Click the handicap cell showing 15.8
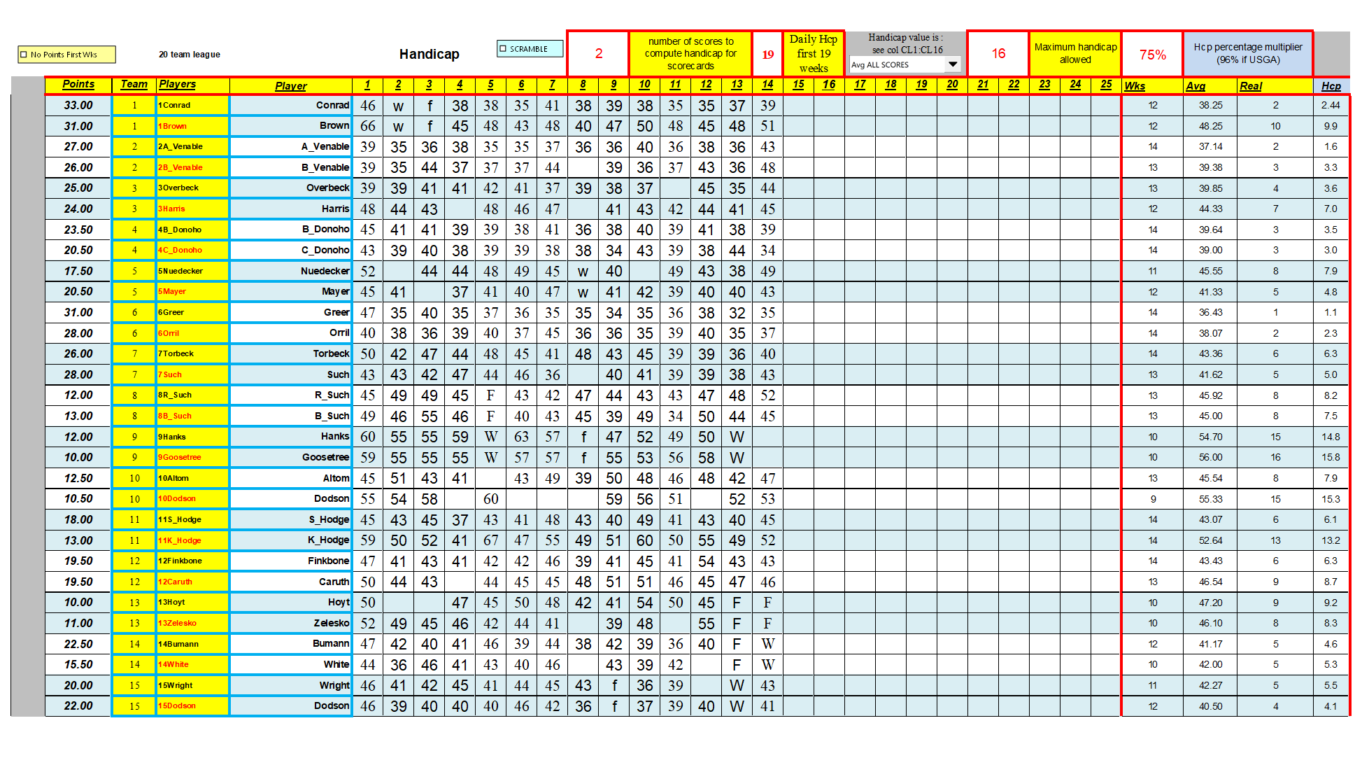Screen dimensions: 1369x758 pos(1331,457)
